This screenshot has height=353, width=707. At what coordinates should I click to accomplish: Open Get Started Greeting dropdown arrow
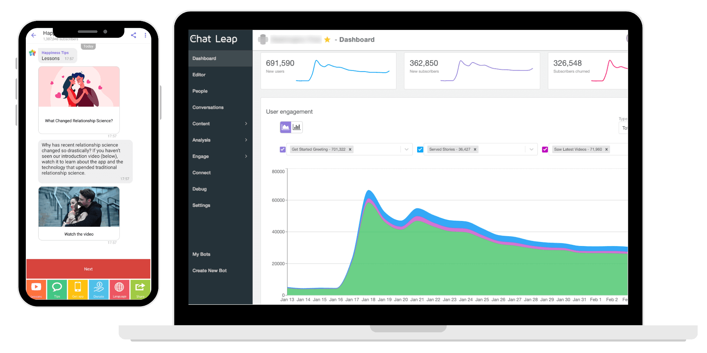point(407,149)
